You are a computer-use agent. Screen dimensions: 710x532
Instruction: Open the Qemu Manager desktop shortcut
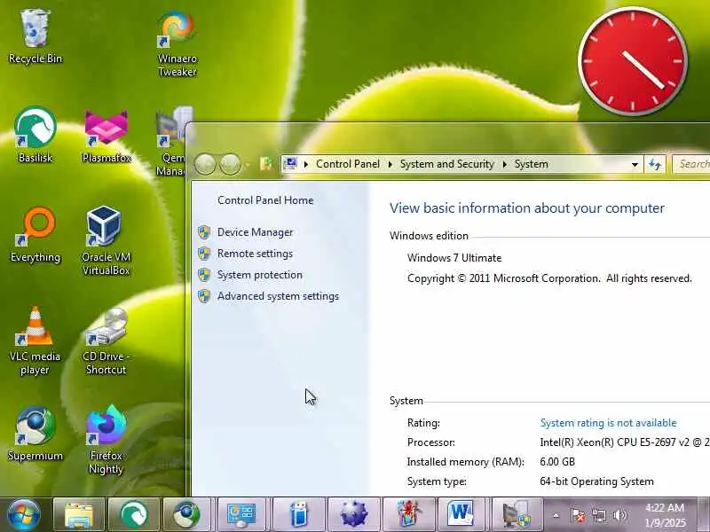click(172, 140)
